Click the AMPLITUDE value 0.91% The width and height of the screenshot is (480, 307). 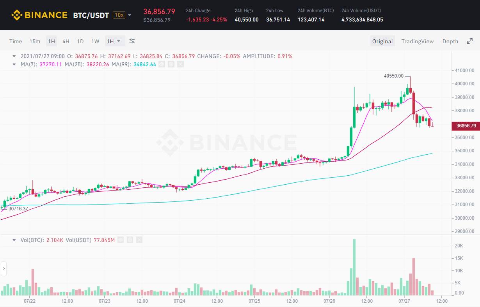coord(285,56)
